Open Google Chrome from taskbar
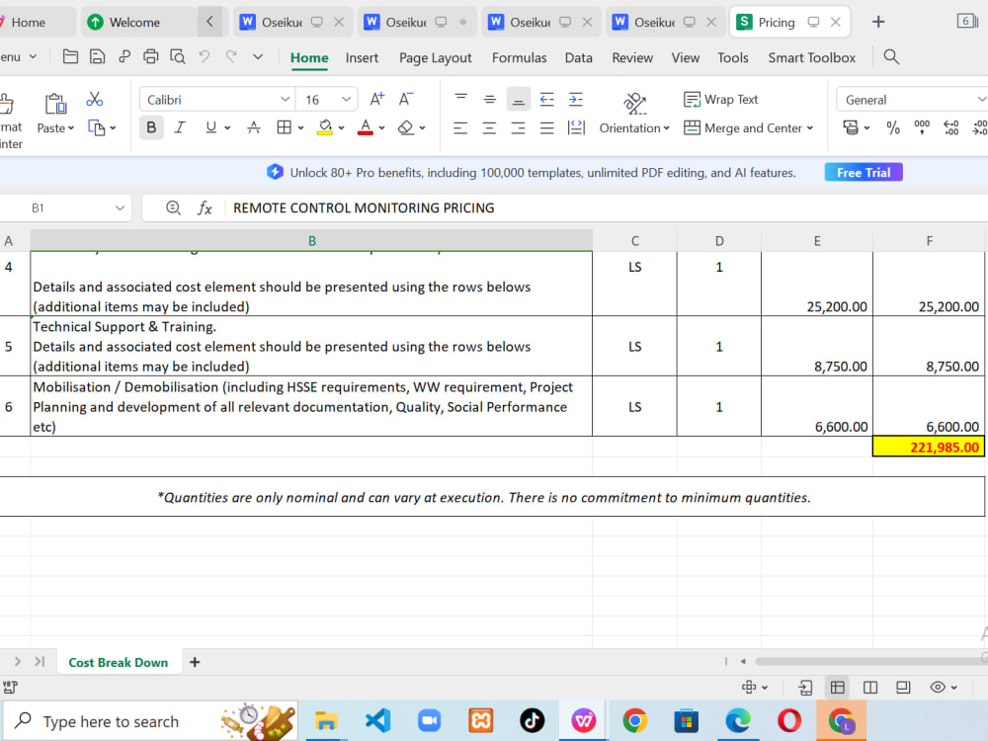The width and height of the screenshot is (988, 741). tap(635, 720)
